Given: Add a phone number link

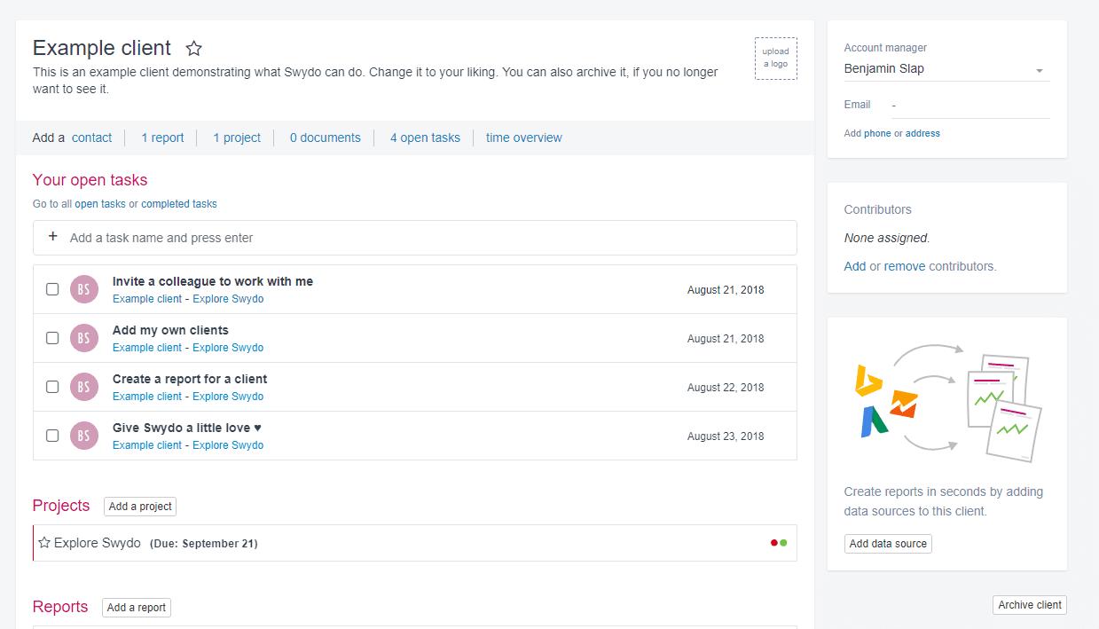Looking at the screenshot, I should click(x=877, y=133).
